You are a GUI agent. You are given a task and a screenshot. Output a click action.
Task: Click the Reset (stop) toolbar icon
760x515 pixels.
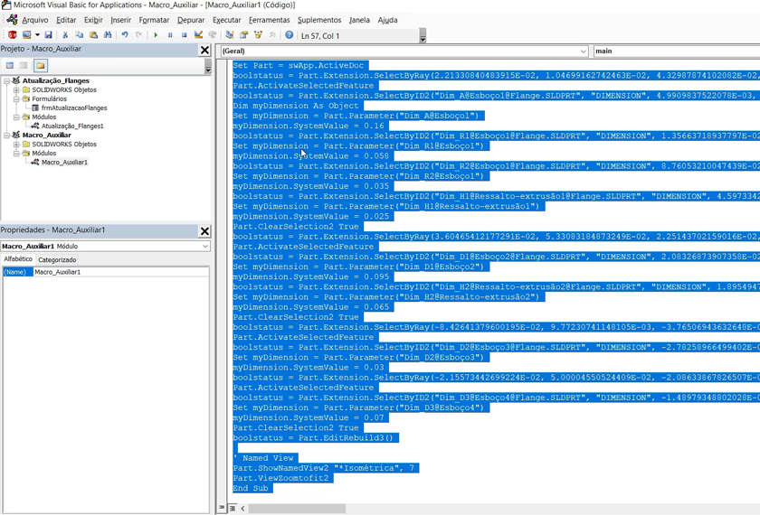tap(184, 35)
